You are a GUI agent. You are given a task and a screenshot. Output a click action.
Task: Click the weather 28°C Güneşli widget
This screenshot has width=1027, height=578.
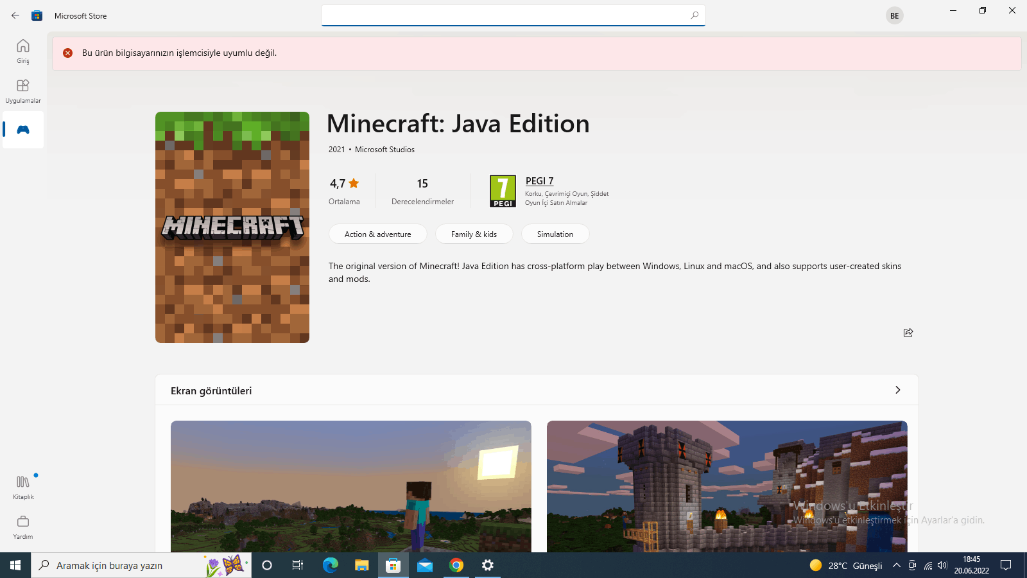pyautogui.click(x=846, y=565)
